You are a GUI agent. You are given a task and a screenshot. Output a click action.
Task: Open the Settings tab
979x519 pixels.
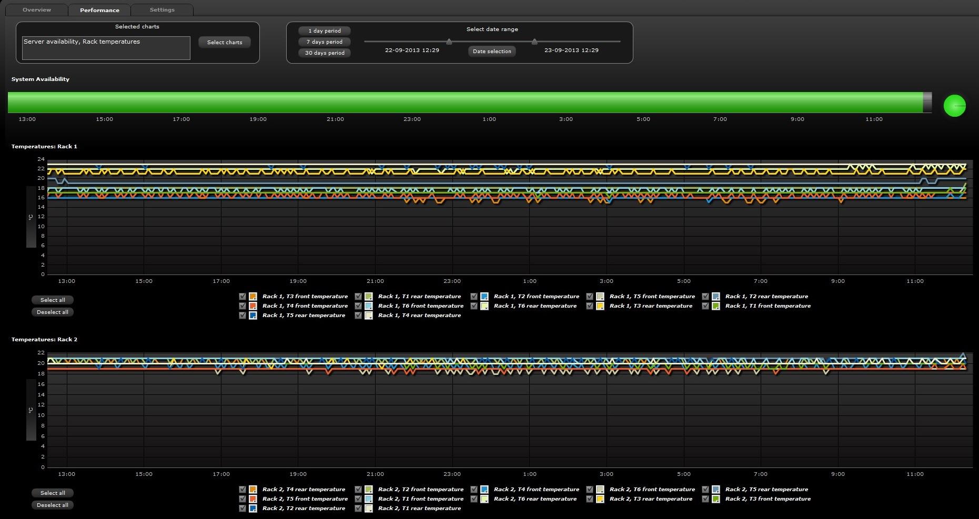162,10
